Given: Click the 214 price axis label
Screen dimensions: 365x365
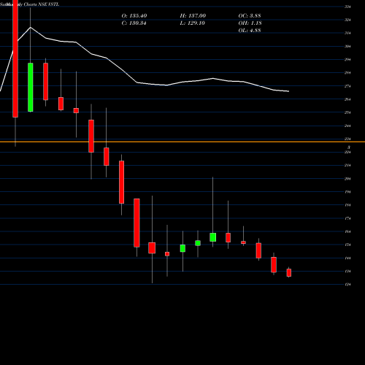Looking at the screenshot, I should (347, 166).
